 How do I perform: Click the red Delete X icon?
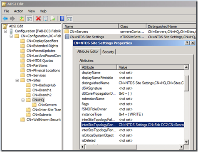(38, 18)
